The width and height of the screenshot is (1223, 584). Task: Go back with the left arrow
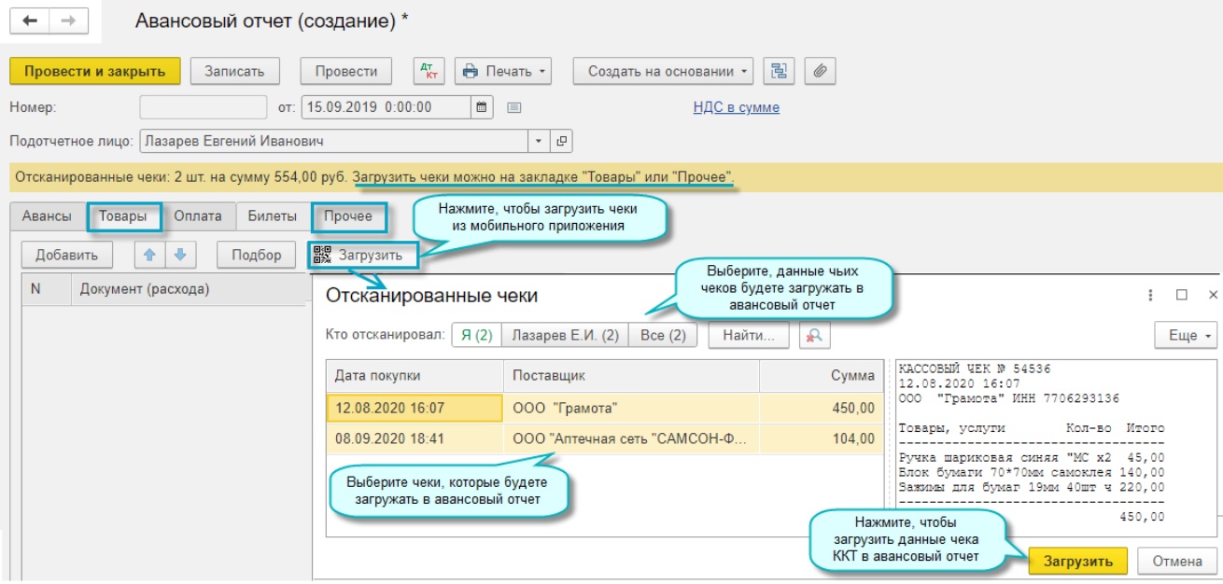click(30, 21)
